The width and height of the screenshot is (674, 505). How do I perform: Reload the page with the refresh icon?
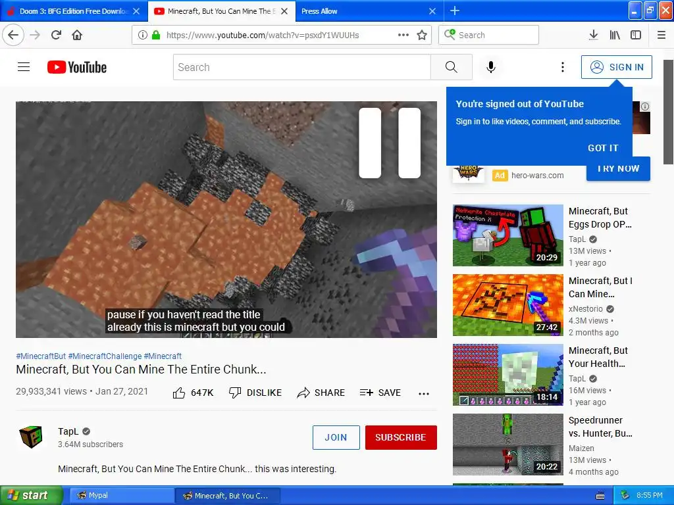pyautogui.click(x=56, y=35)
